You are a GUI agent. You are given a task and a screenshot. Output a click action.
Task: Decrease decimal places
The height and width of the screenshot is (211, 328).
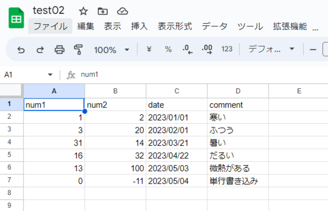187,49
